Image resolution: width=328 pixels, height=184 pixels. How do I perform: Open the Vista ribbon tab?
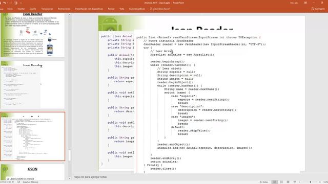point(122,9)
